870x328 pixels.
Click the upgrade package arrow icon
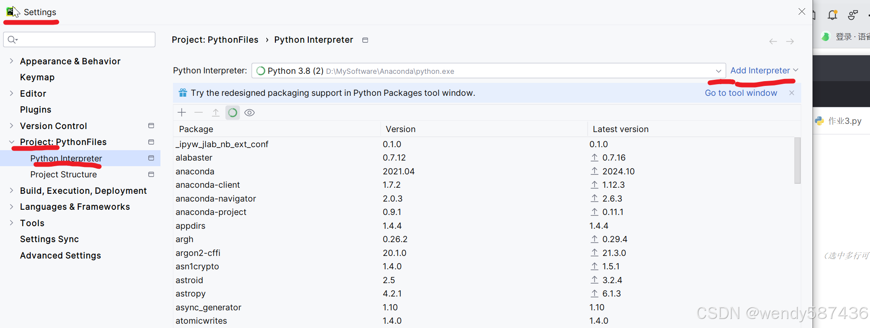coord(215,113)
